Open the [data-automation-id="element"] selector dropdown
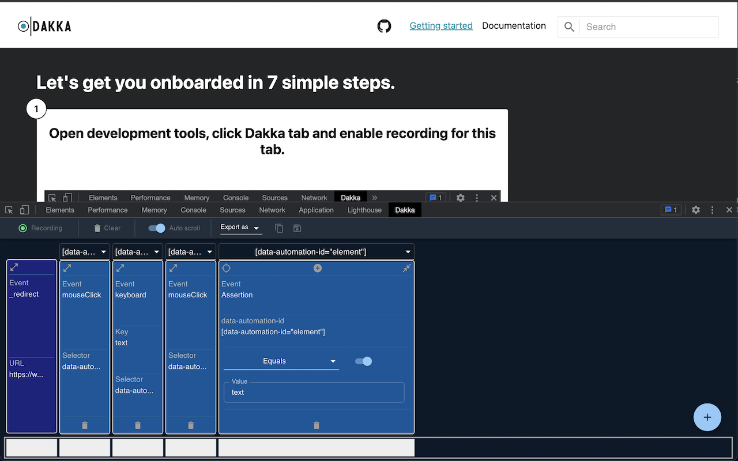The image size is (738, 461). 316,252
